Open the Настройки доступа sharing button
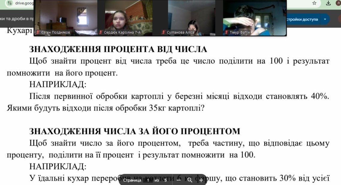This screenshot has width=341, height=185. pos(302,19)
